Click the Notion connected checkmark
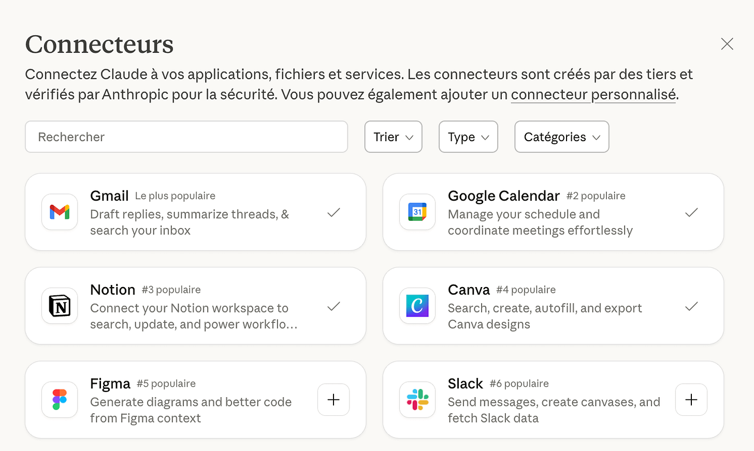 (x=334, y=306)
